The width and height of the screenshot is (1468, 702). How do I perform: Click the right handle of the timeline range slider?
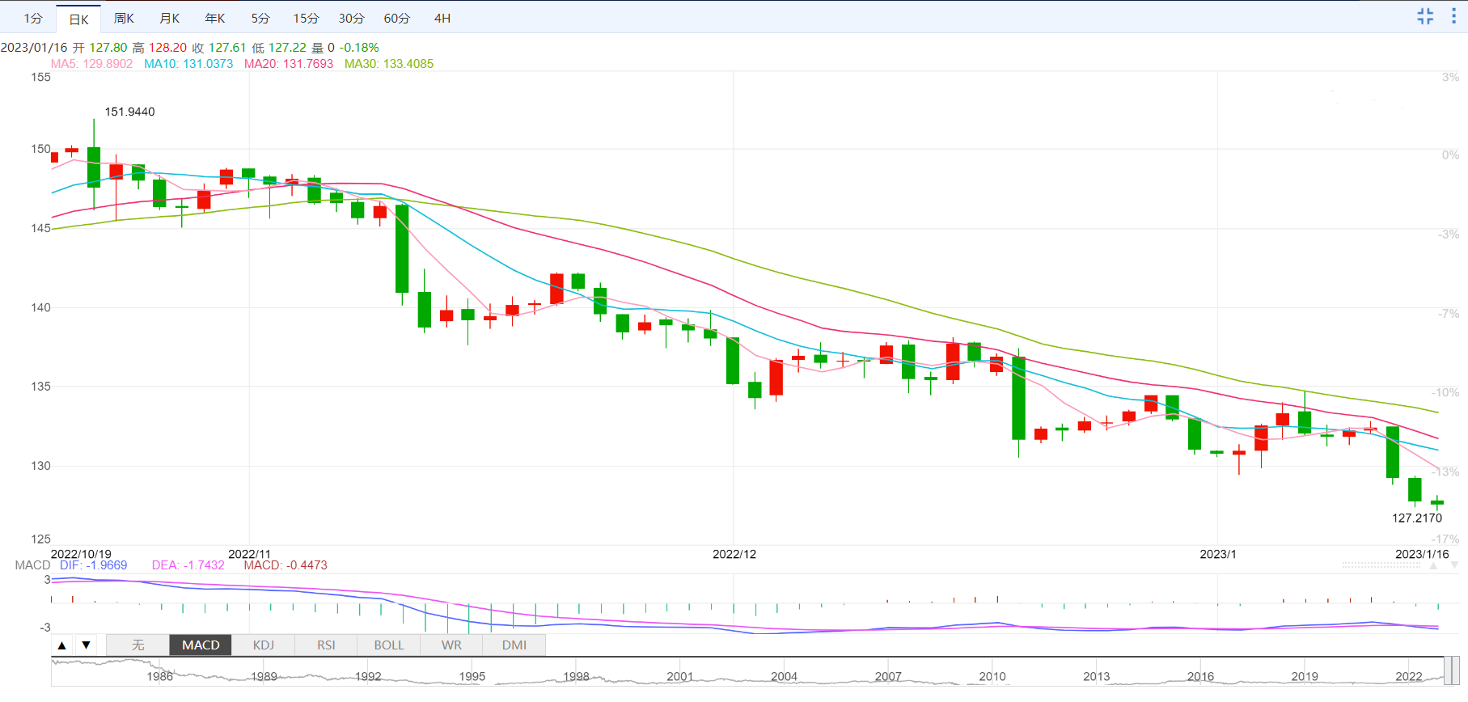pos(1454,671)
